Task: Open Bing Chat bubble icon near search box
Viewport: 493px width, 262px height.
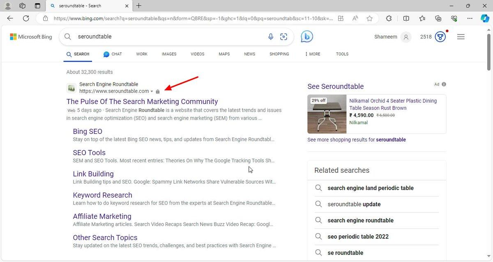Action: tap(306, 36)
